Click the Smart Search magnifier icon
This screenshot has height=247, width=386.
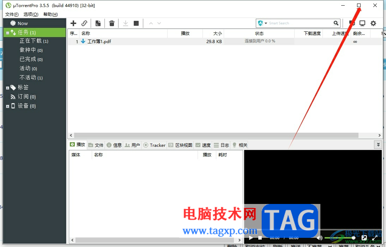(336, 23)
